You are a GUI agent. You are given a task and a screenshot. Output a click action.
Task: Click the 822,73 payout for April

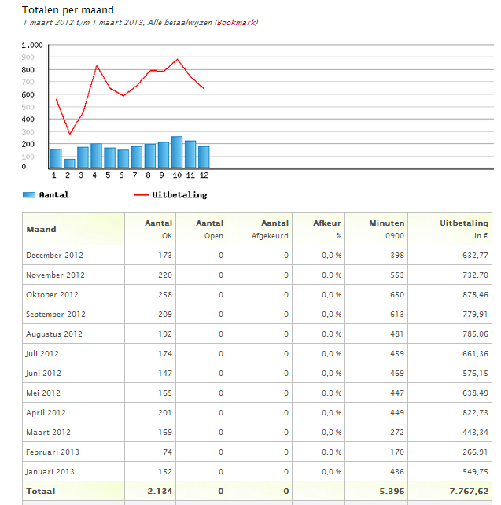pyautogui.click(x=475, y=412)
